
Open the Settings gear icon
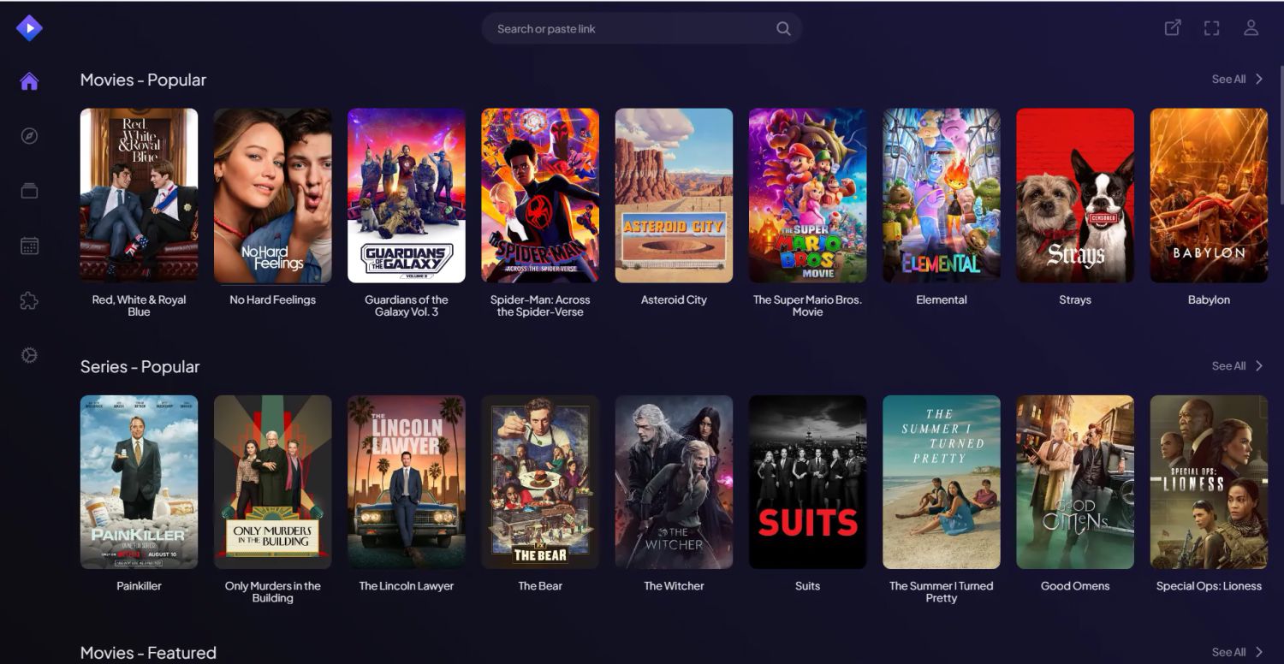(29, 355)
